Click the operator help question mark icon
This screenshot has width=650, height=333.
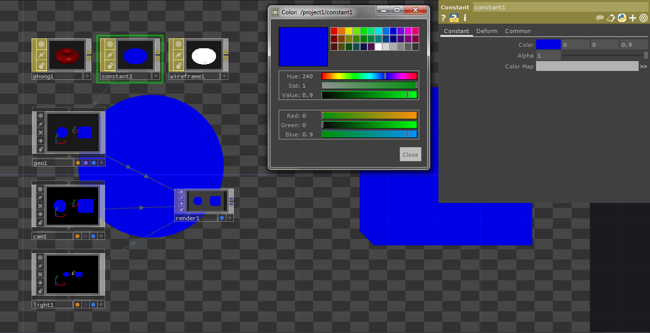point(443,18)
